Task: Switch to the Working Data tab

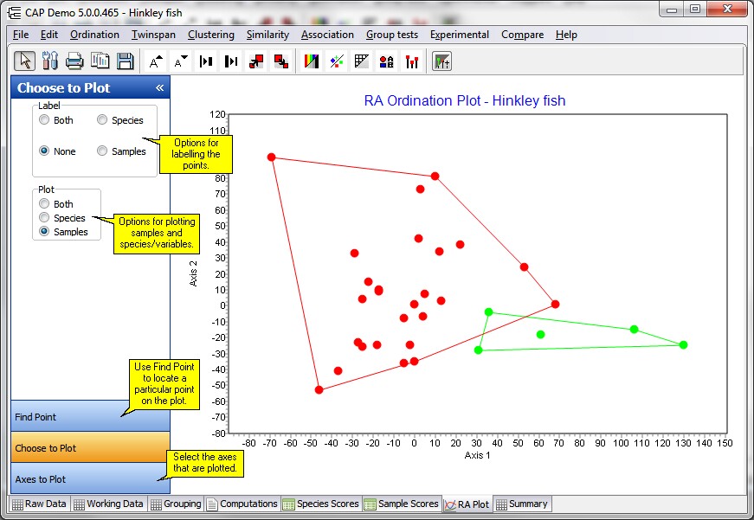Action: (x=109, y=504)
